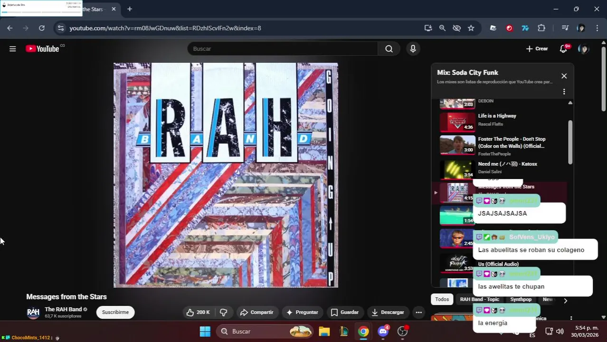Save video with Guardar
The width and height of the screenshot is (607, 342).
tap(344, 312)
